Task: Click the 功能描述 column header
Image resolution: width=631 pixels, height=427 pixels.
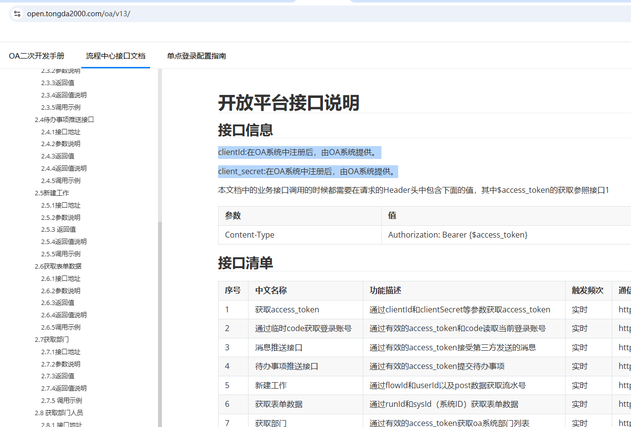Action: pos(464,291)
